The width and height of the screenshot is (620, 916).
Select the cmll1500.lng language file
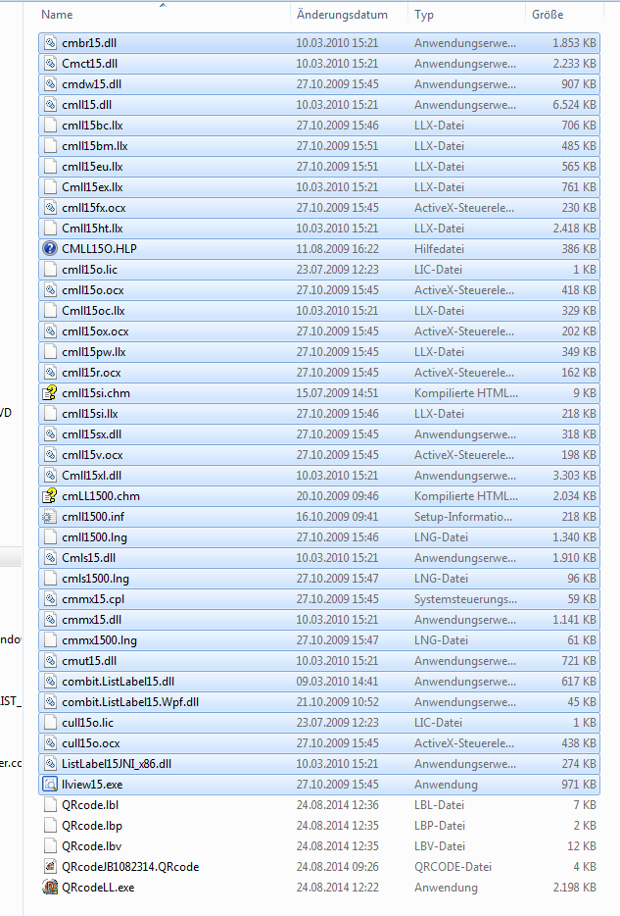pyautogui.click(x=94, y=537)
